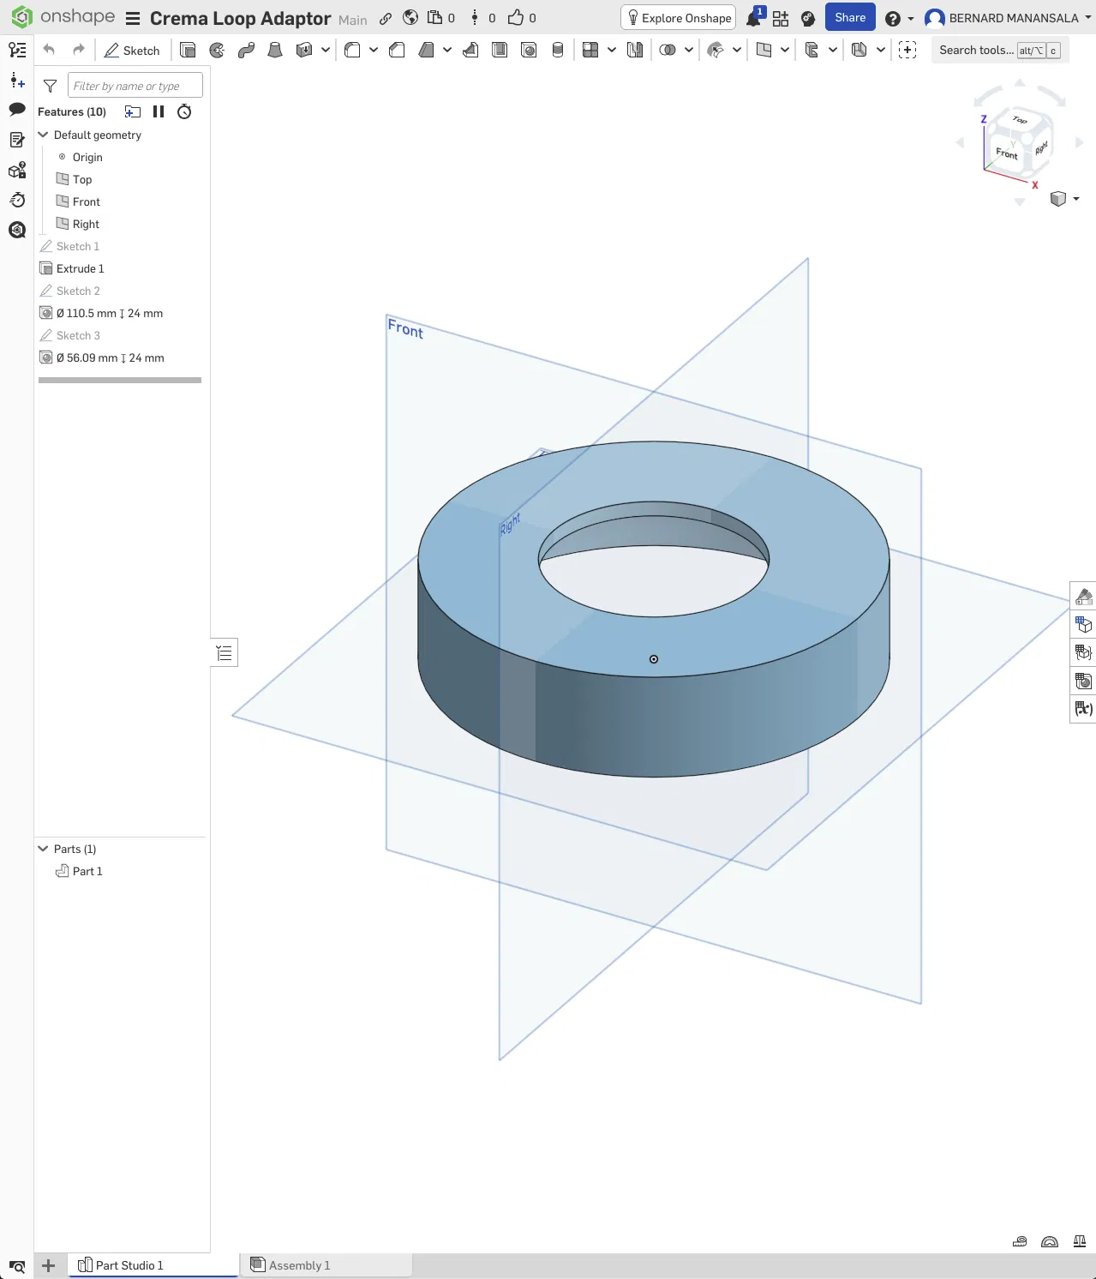The image size is (1096, 1279).
Task: Select the Revolve tool
Action: tap(217, 51)
